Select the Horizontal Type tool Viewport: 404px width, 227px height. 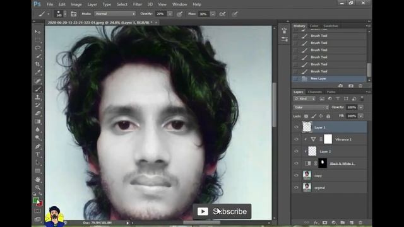tap(38, 154)
